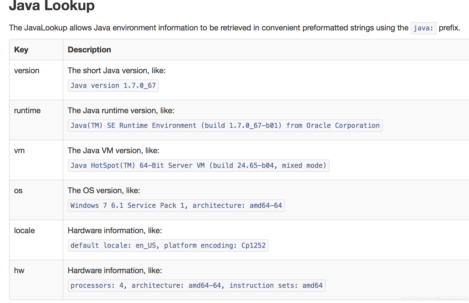Select the "hw" key cell
The width and height of the screenshot is (469, 303).
[x=19, y=270]
